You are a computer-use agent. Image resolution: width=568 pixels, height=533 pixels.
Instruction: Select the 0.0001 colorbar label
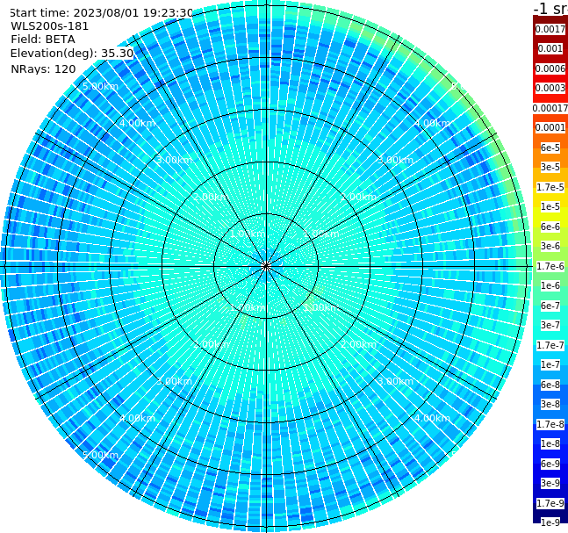(550, 127)
